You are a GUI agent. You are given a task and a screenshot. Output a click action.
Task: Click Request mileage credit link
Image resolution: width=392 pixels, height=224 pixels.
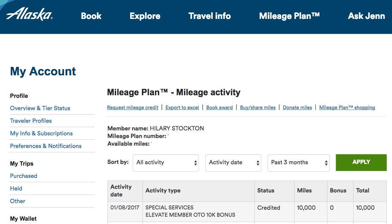click(133, 108)
